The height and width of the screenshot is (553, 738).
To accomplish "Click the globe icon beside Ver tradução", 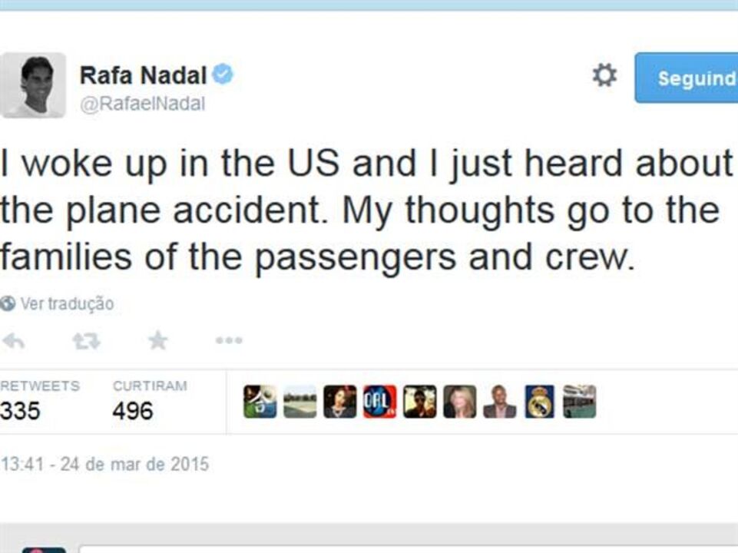I will (8, 303).
